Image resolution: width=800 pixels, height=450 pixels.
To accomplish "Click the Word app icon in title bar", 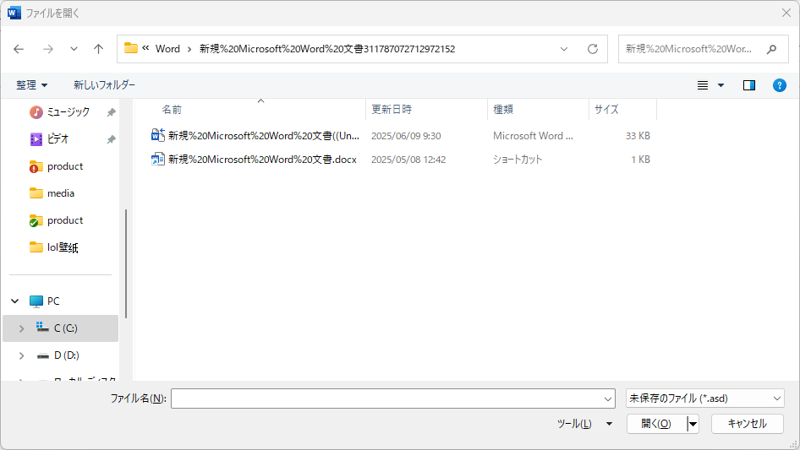I will (x=14, y=13).
